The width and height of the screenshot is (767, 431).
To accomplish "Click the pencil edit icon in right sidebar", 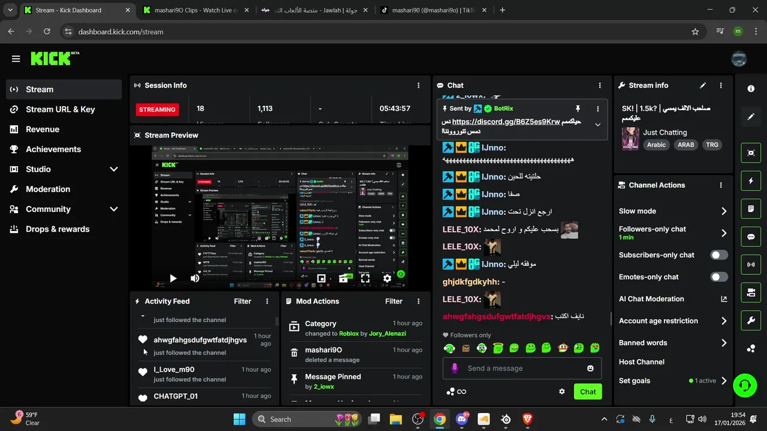I will (751, 116).
